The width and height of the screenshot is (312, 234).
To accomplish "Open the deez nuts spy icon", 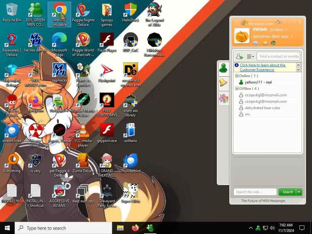I will click(x=83, y=193).
